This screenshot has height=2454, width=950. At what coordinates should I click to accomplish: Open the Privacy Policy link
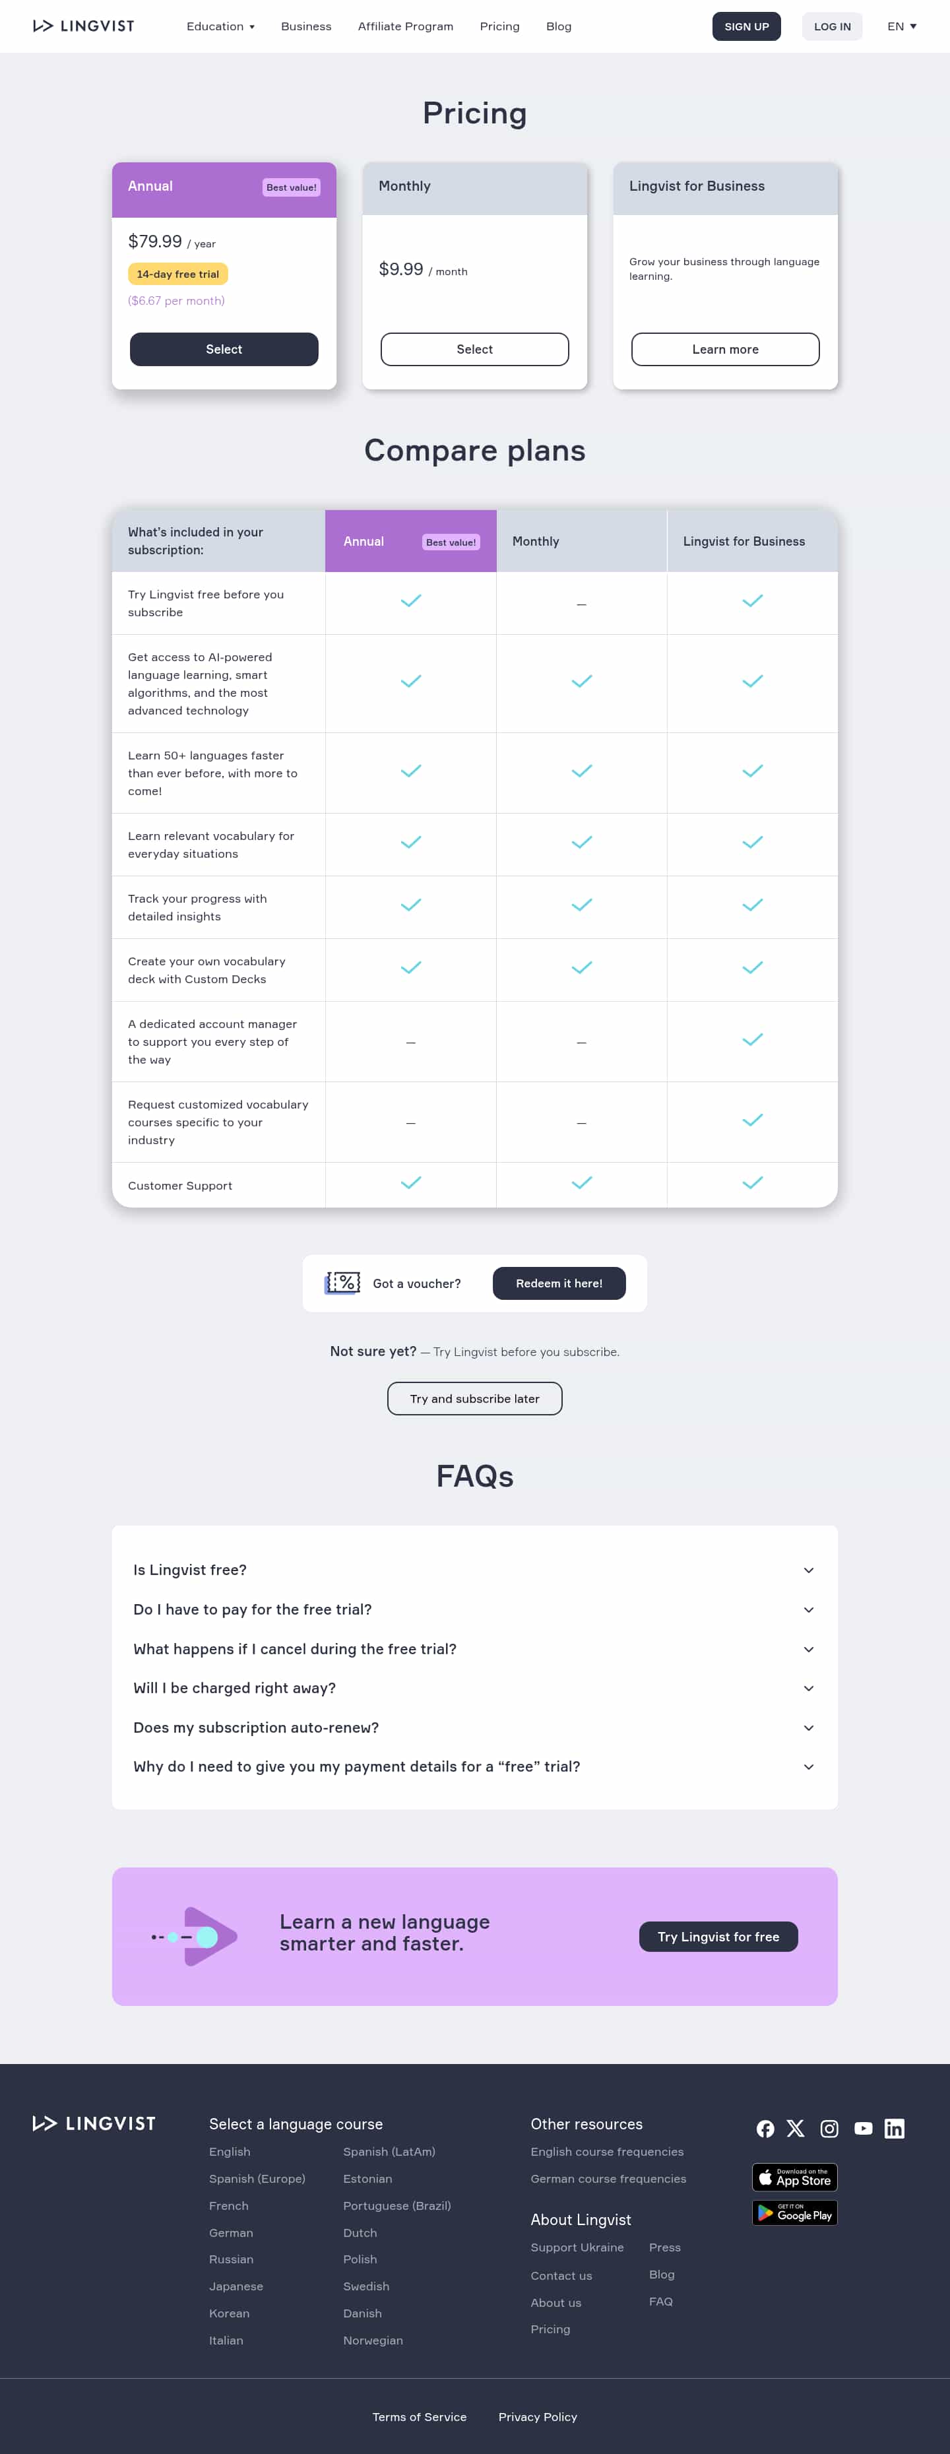pos(538,2417)
